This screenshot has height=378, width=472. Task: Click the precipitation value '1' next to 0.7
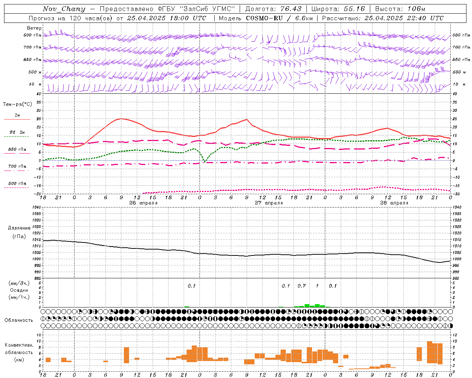point(317,286)
